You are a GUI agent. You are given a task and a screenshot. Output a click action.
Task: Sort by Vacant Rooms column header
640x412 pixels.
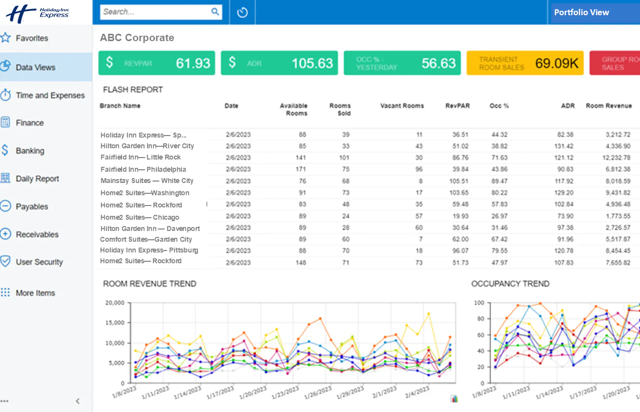click(402, 106)
